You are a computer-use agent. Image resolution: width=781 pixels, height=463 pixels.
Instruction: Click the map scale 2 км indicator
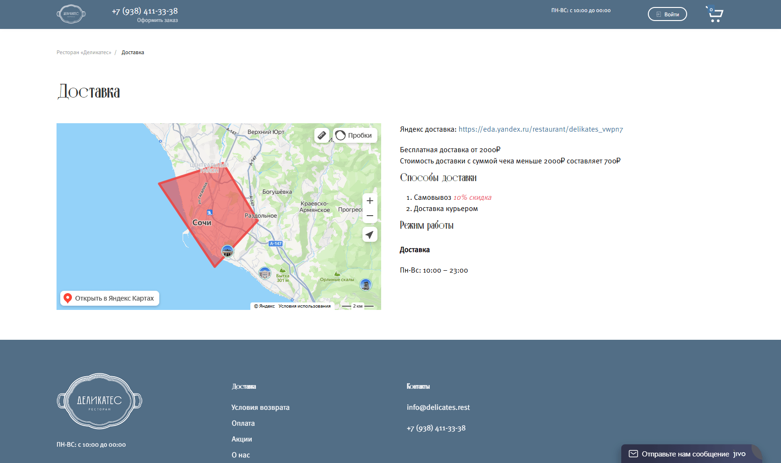tap(358, 306)
